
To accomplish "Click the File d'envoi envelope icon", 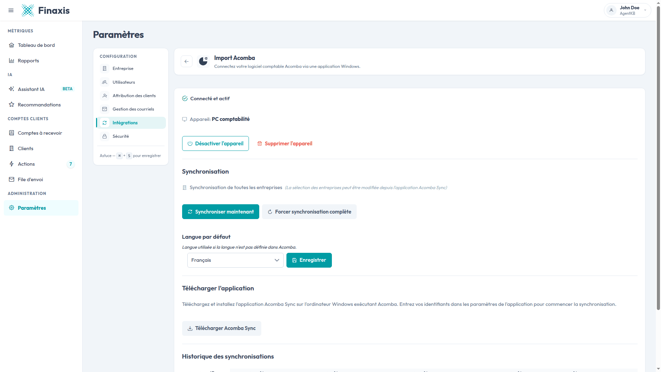I will click(x=12, y=179).
